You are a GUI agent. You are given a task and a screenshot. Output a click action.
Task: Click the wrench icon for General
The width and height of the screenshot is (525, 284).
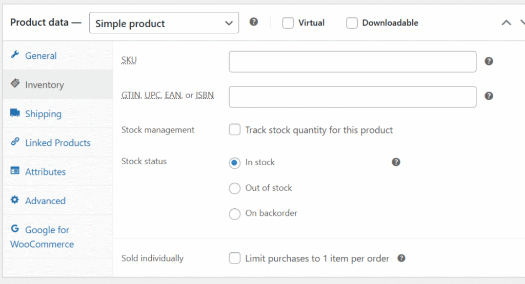point(15,55)
